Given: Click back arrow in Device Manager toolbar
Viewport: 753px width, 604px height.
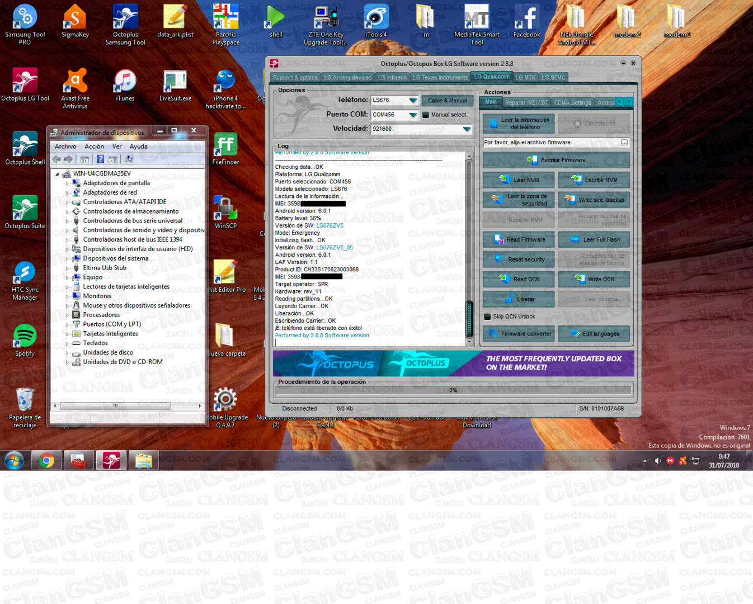Looking at the screenshot, I should [57, 159].
